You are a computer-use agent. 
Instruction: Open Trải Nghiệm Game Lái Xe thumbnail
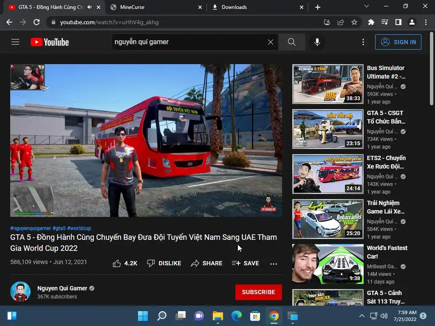pos(328,219)
